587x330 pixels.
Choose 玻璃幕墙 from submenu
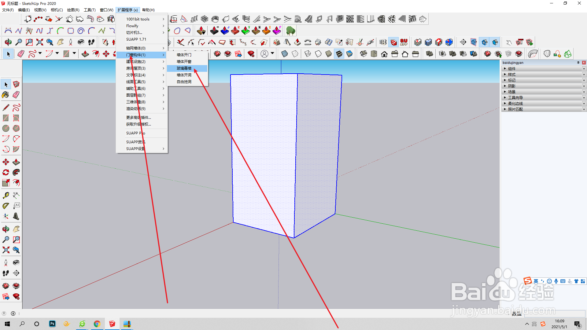pyautogui.click(x=184, y=68)
